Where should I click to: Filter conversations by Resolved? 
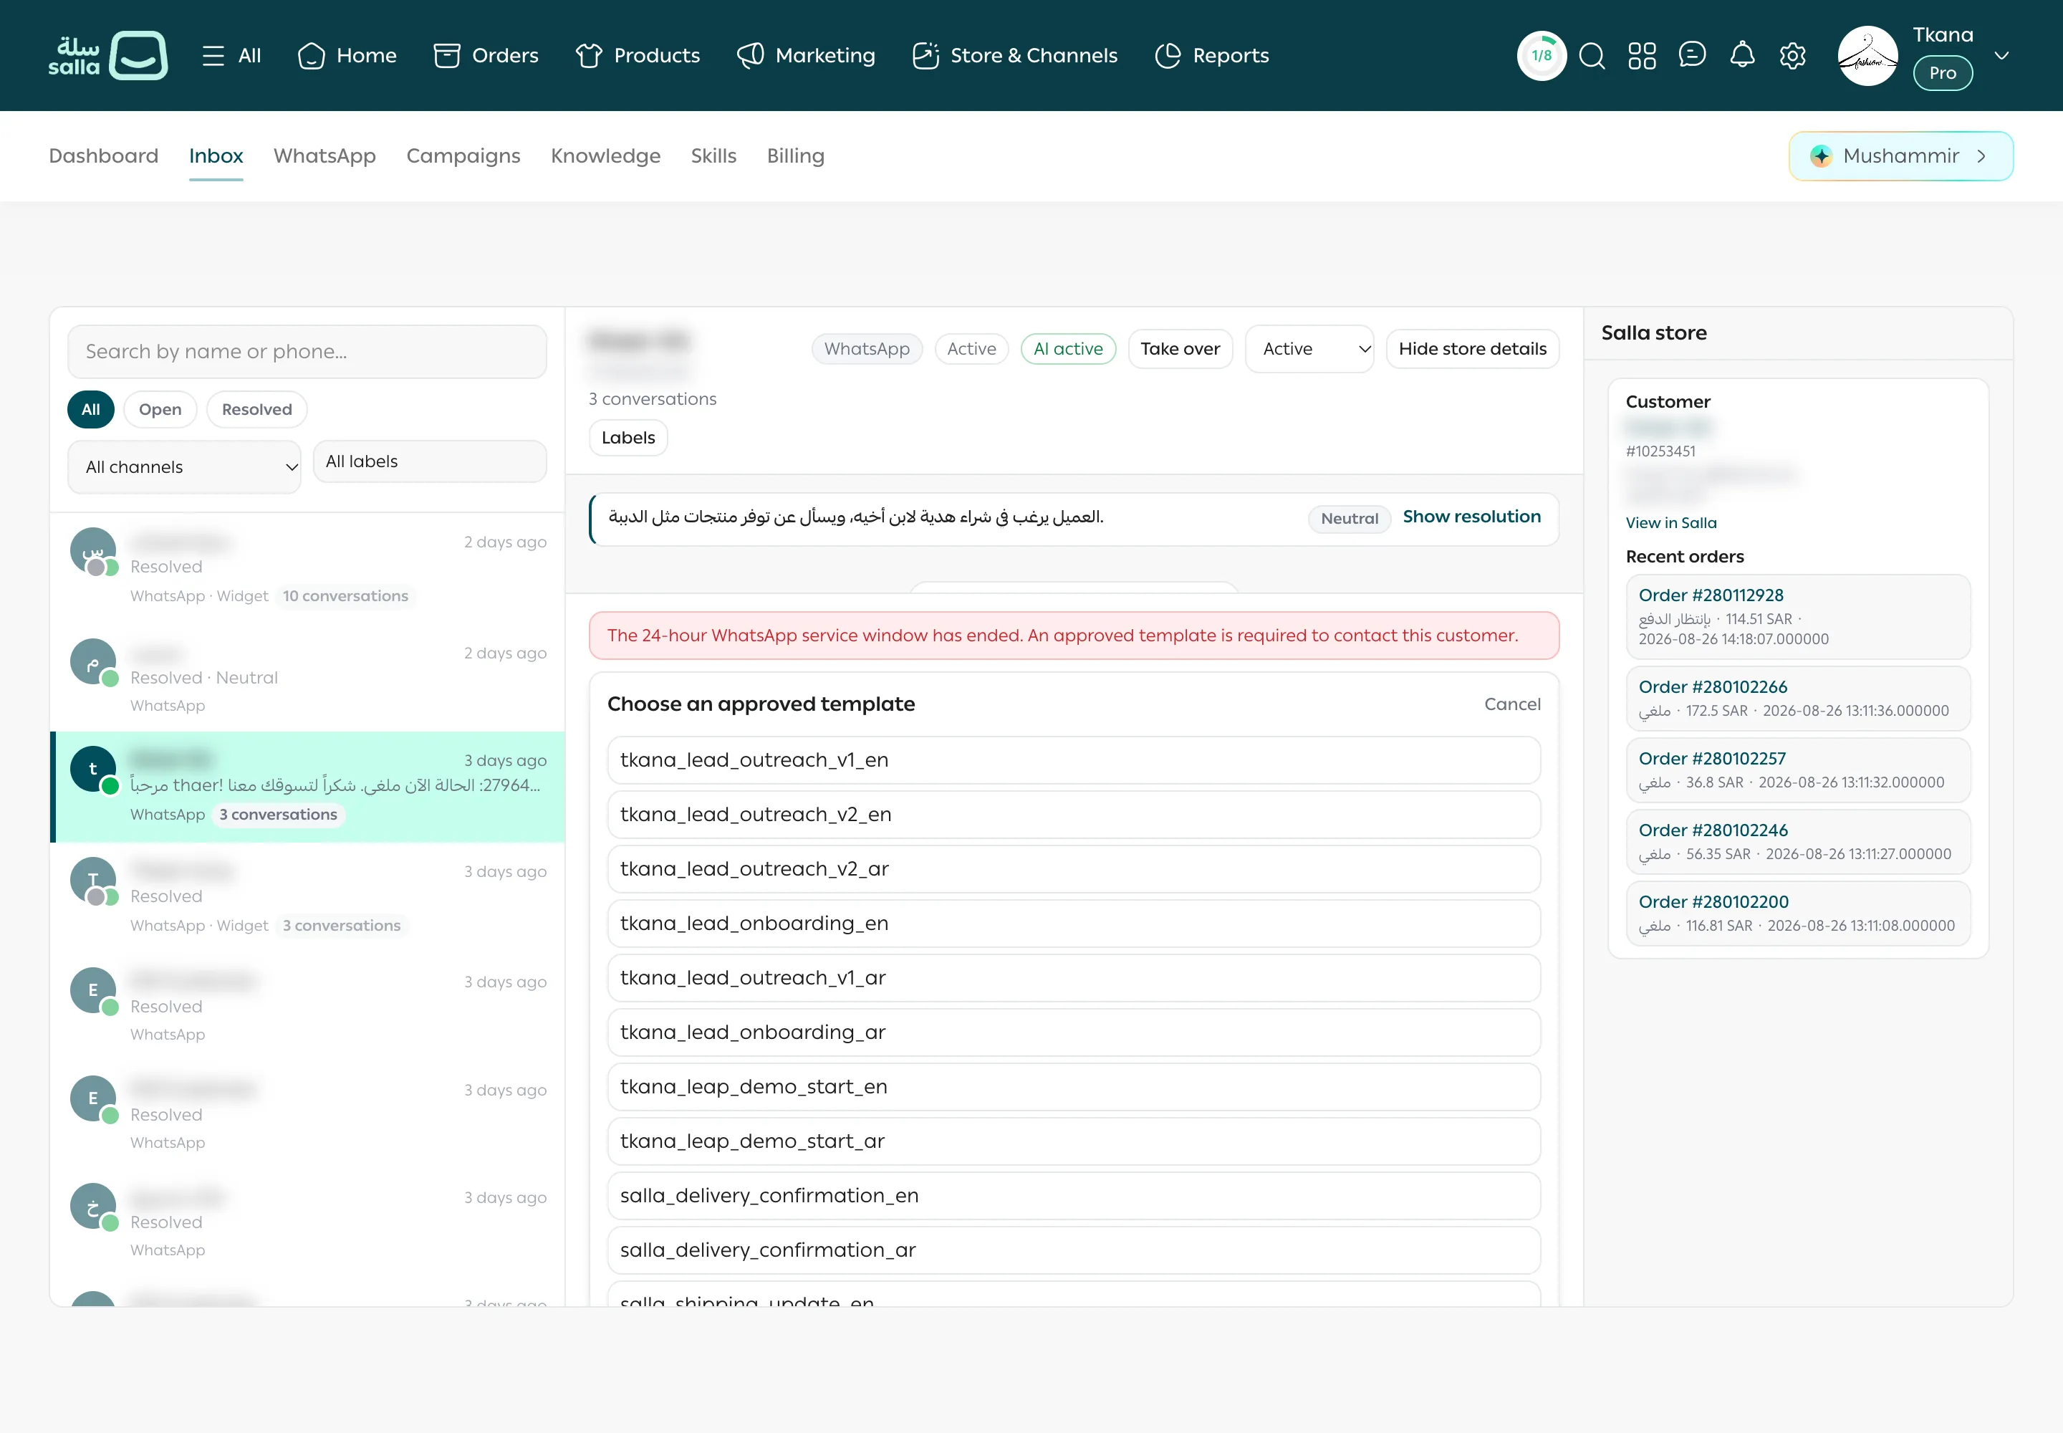256,409
